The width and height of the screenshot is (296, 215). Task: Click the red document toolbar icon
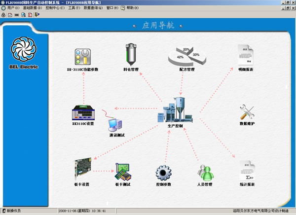[x=30, y=15]
